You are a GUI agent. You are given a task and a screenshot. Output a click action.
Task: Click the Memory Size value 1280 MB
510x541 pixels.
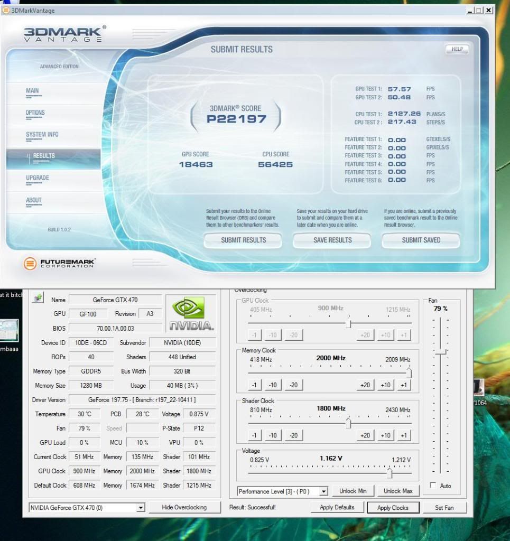pos(91,385)
